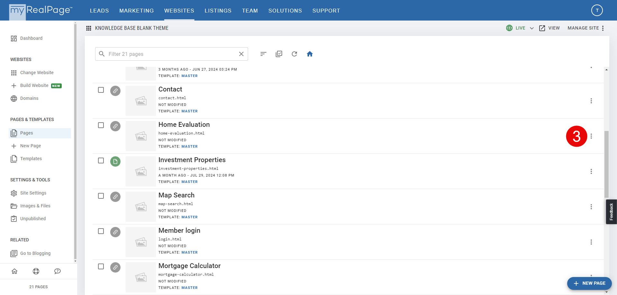Open the Investment Properties page title
The height and width of the screenshot is (295, 617).
click(x=192, y=160)
